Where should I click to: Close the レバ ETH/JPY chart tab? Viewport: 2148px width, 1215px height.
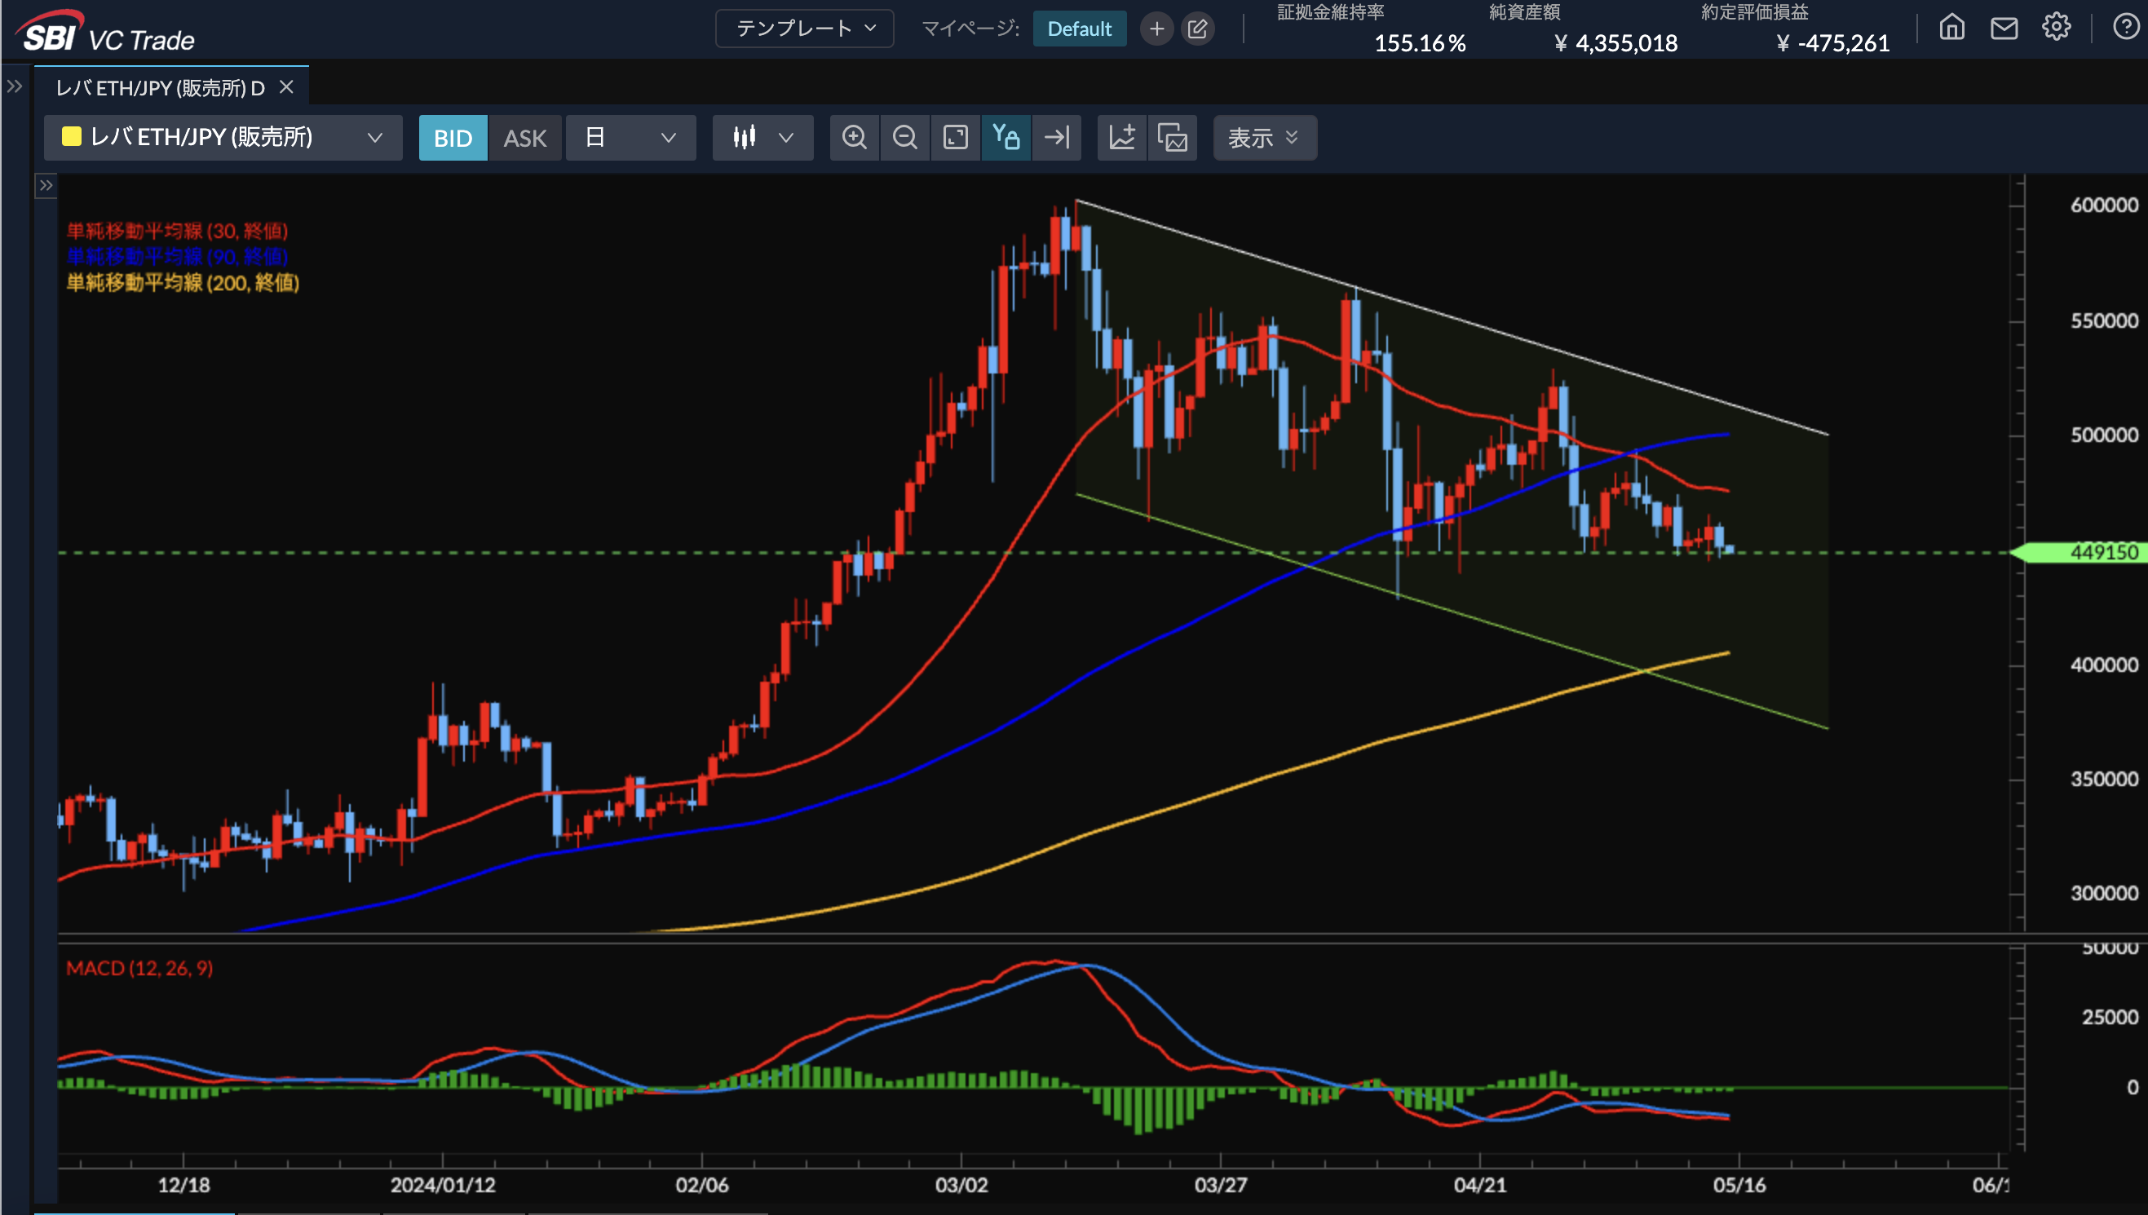click(x=286, y=86)
